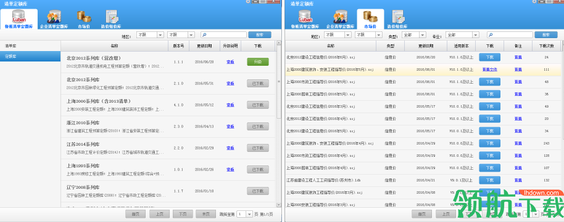
Task: Click 已下载 button for 上海1993系列库
Action: pyautogui.click(x=258, y=169)
